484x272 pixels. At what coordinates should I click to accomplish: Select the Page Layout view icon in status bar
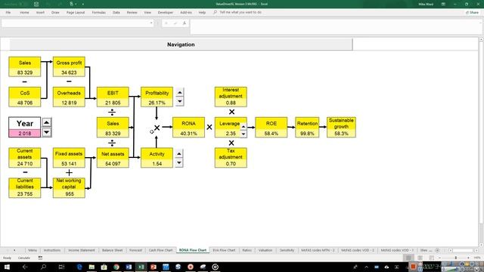[x=420, y=258]
